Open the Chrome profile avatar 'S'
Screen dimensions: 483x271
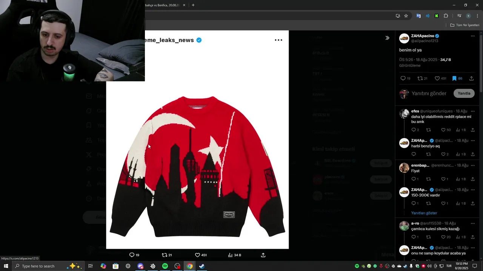[468, 16]
